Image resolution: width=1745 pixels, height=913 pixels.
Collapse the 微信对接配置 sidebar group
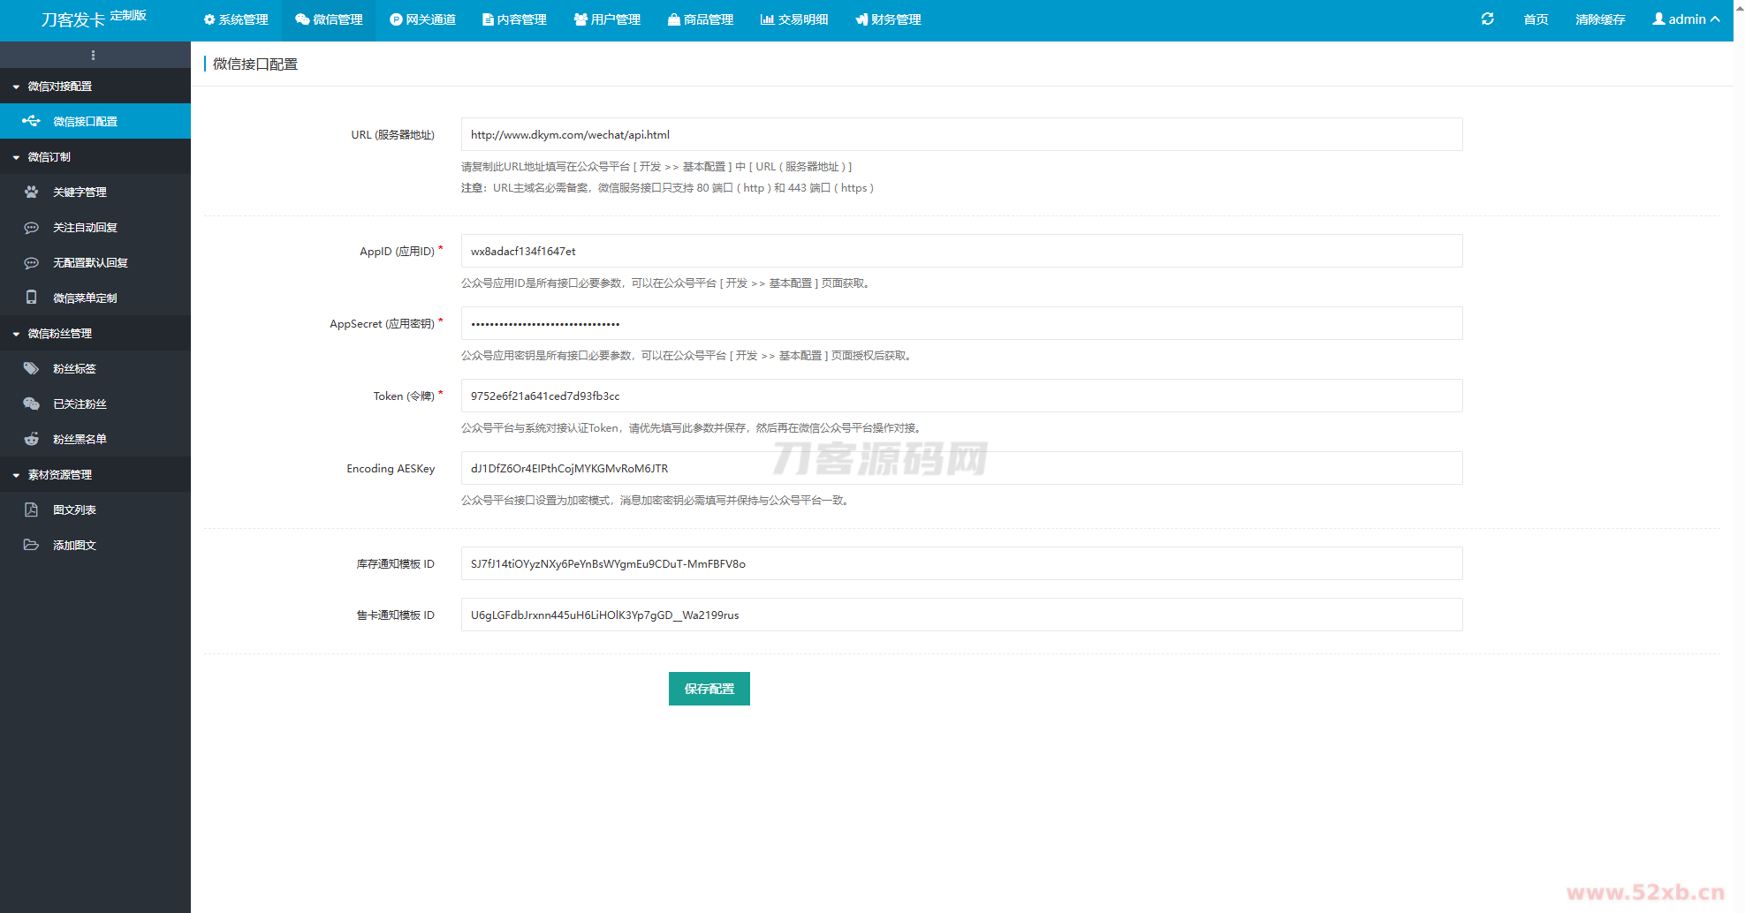pos(59,87)
